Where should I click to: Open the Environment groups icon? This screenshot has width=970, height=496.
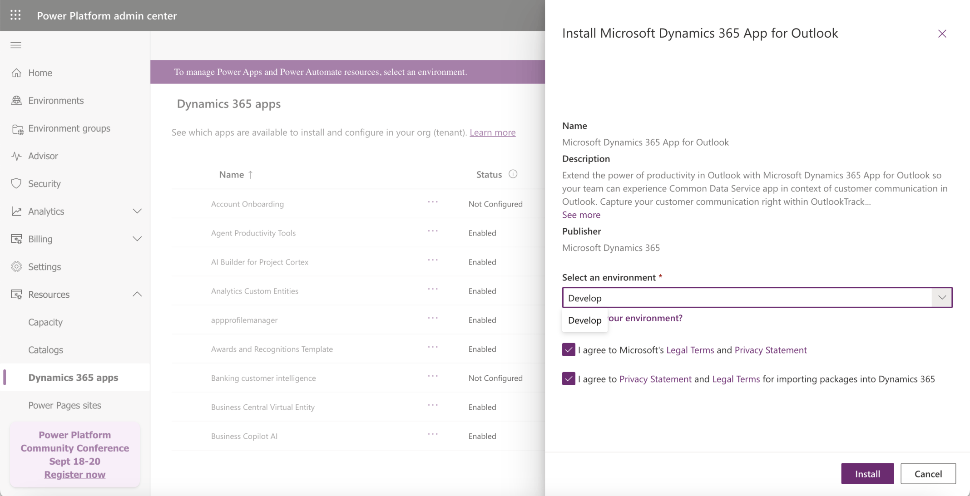[17, 129]
